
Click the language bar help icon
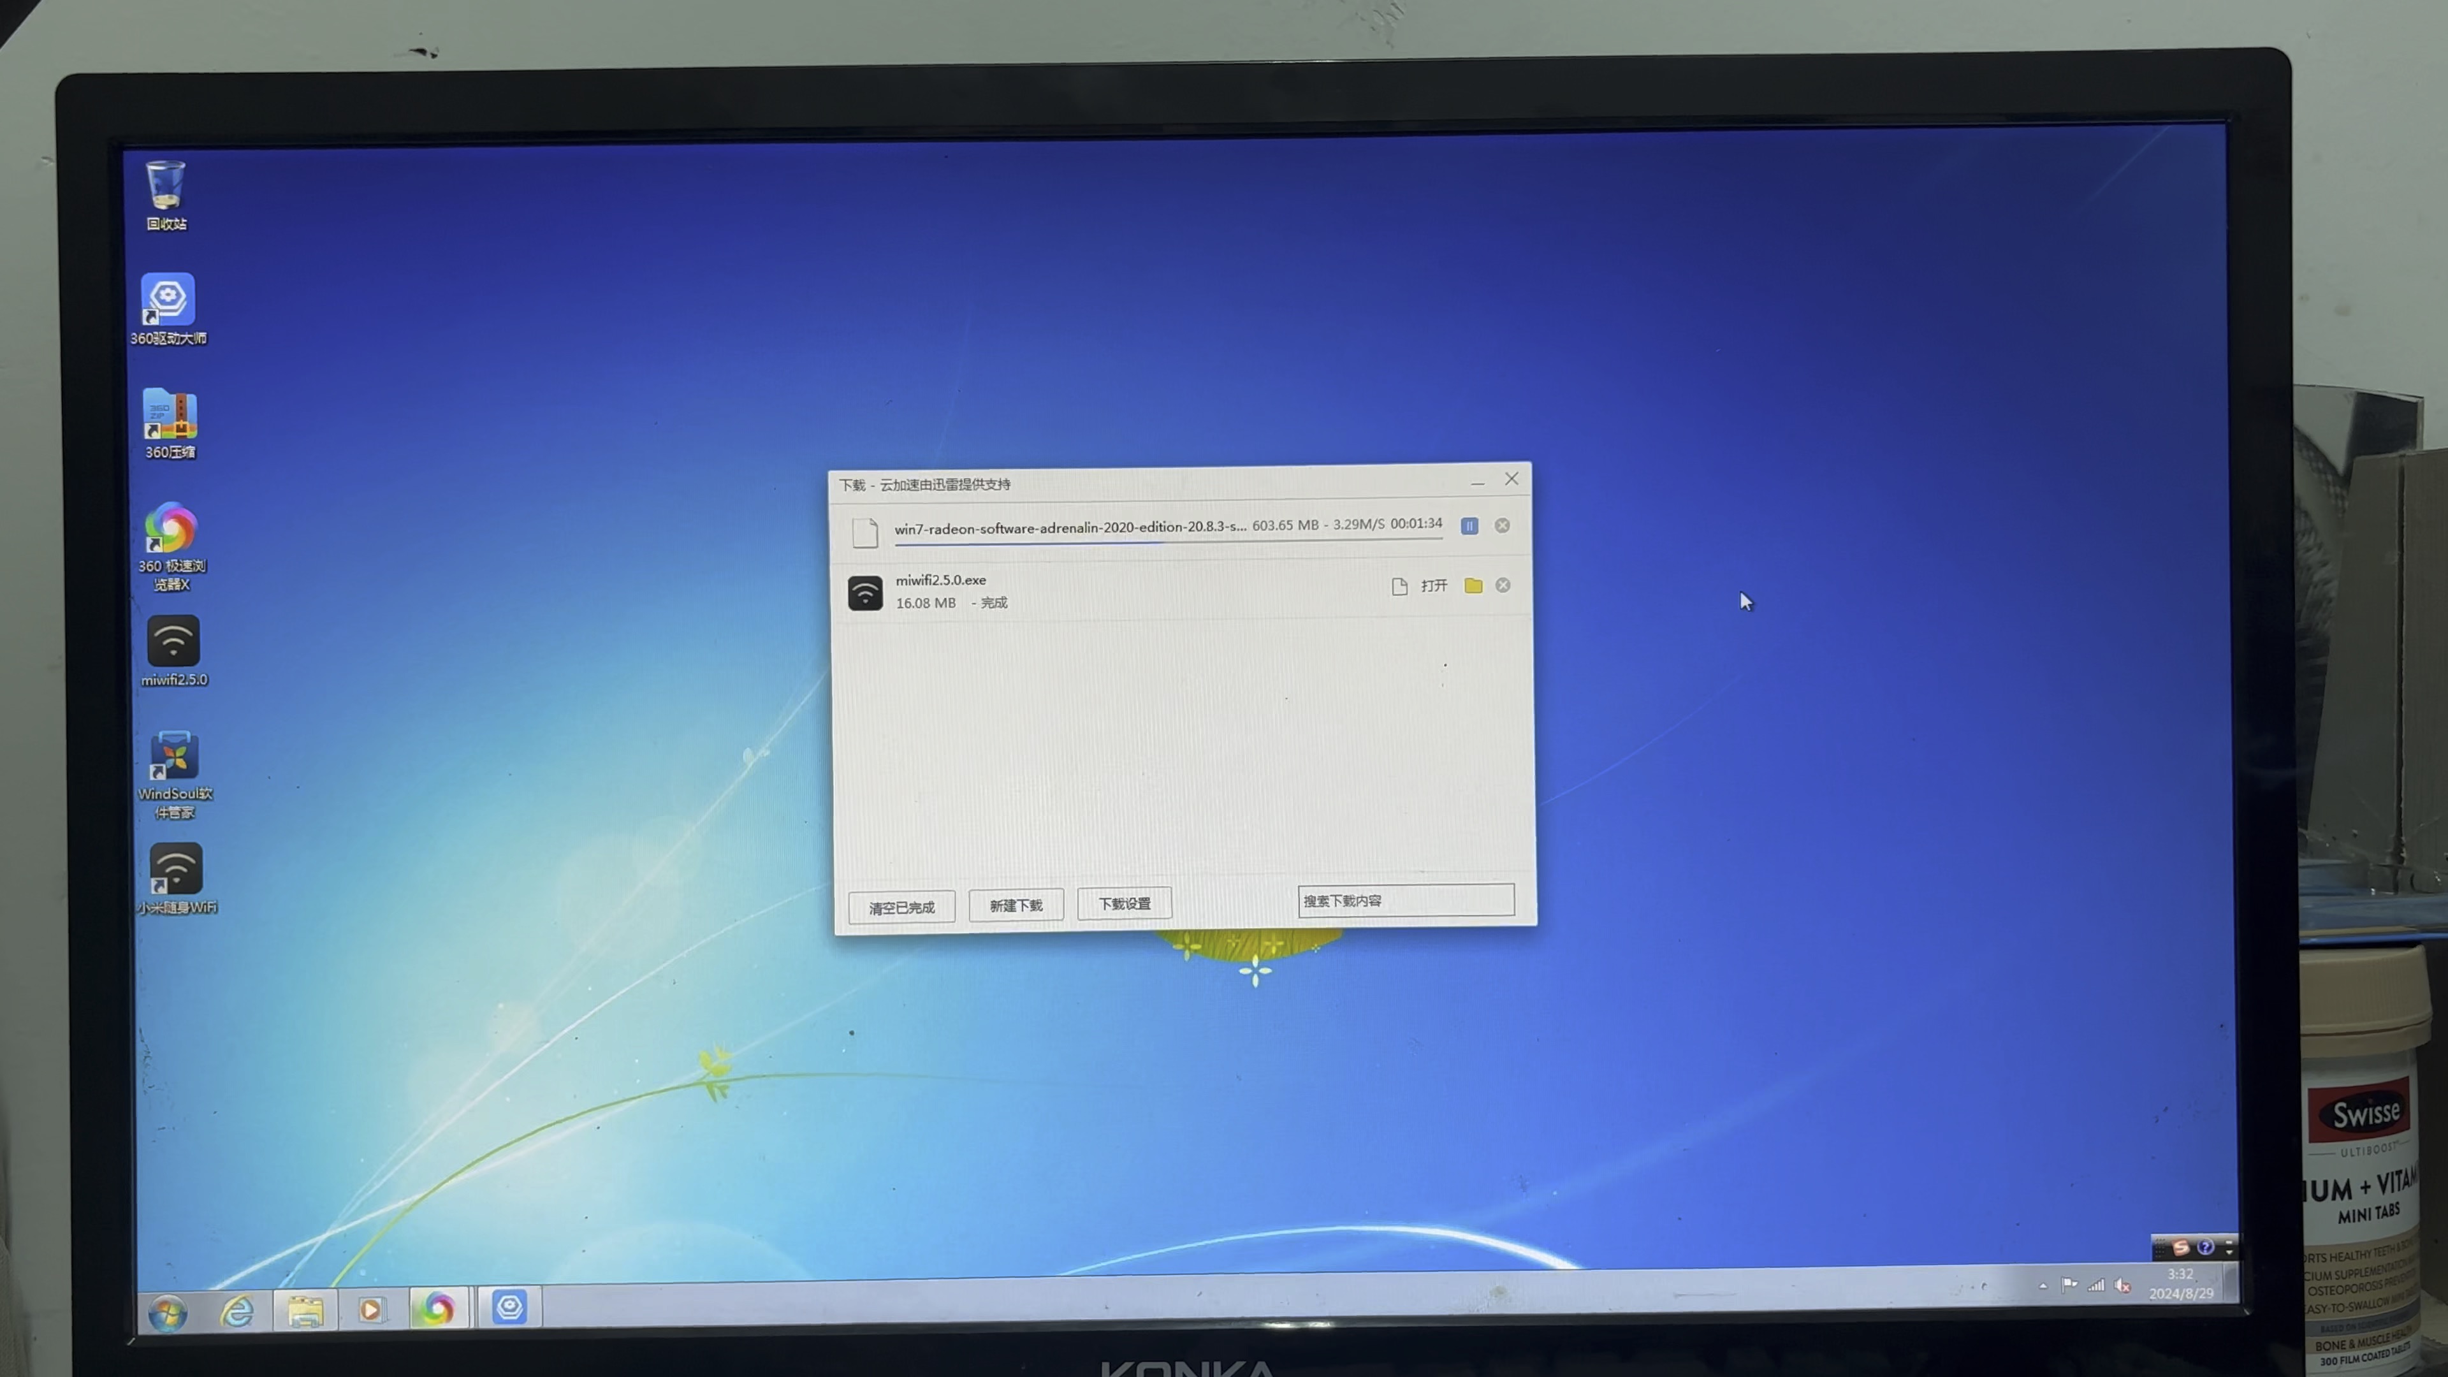pyautogui.click(x=2206, y=1247)
